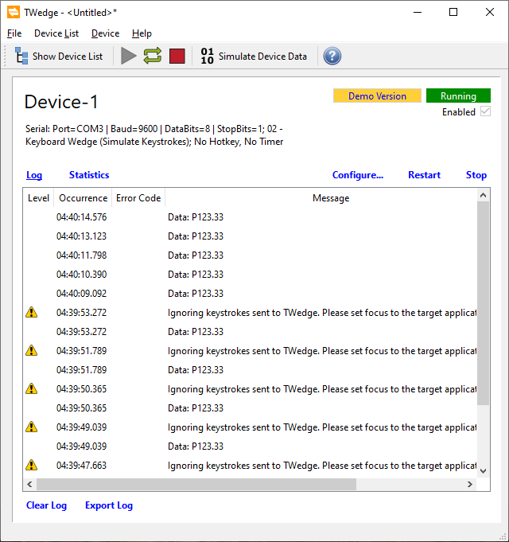The height and width of the screenshot is (542, 509).
Task: Click the yellow Demo Version badge
Action: (x=377, y=96)
